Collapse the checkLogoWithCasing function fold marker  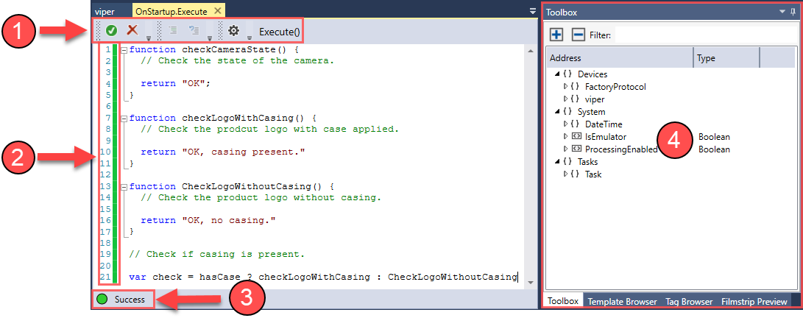(x=123, y=118)
